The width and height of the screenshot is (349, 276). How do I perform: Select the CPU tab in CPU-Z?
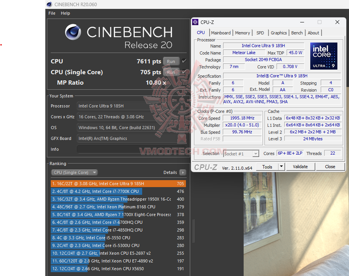(201, 32)
